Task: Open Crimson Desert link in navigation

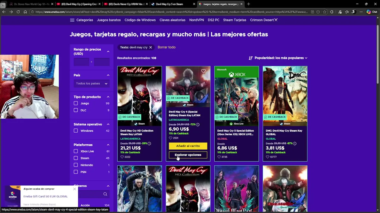Action: (x=264, y=20)
